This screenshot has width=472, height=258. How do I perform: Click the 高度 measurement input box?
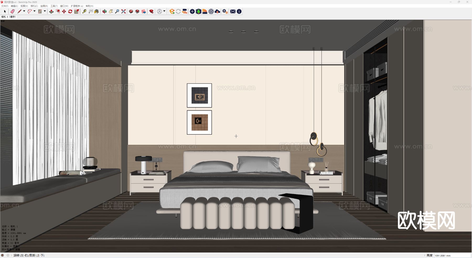(x=452, y=255)
